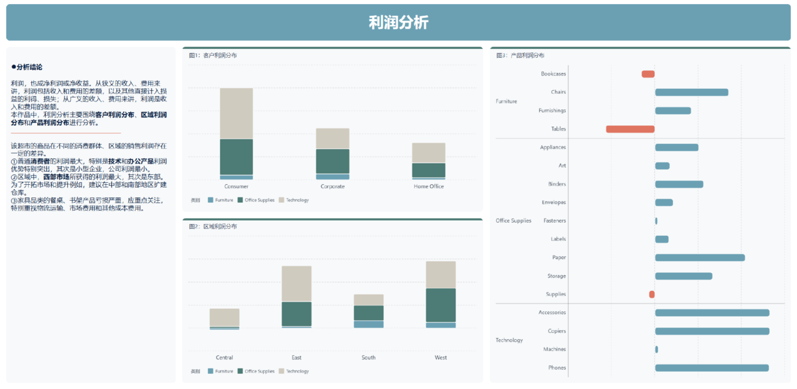Click Office Supplies legend swatch in region profit chart
Viewport: 797px width, 389px height.
(240, 371)
